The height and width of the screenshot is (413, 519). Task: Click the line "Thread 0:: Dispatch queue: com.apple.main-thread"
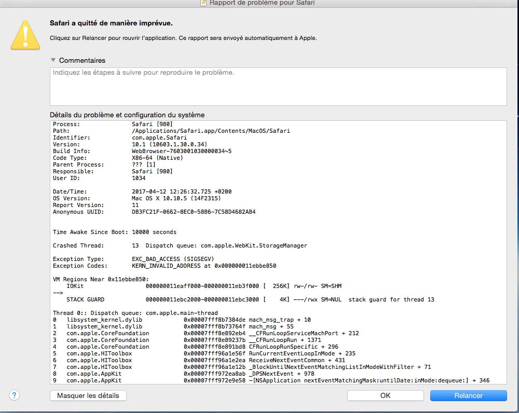[135, 313]
